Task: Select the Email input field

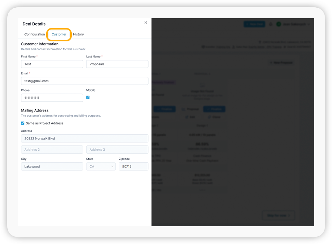Action: click(x=85, y=81)
